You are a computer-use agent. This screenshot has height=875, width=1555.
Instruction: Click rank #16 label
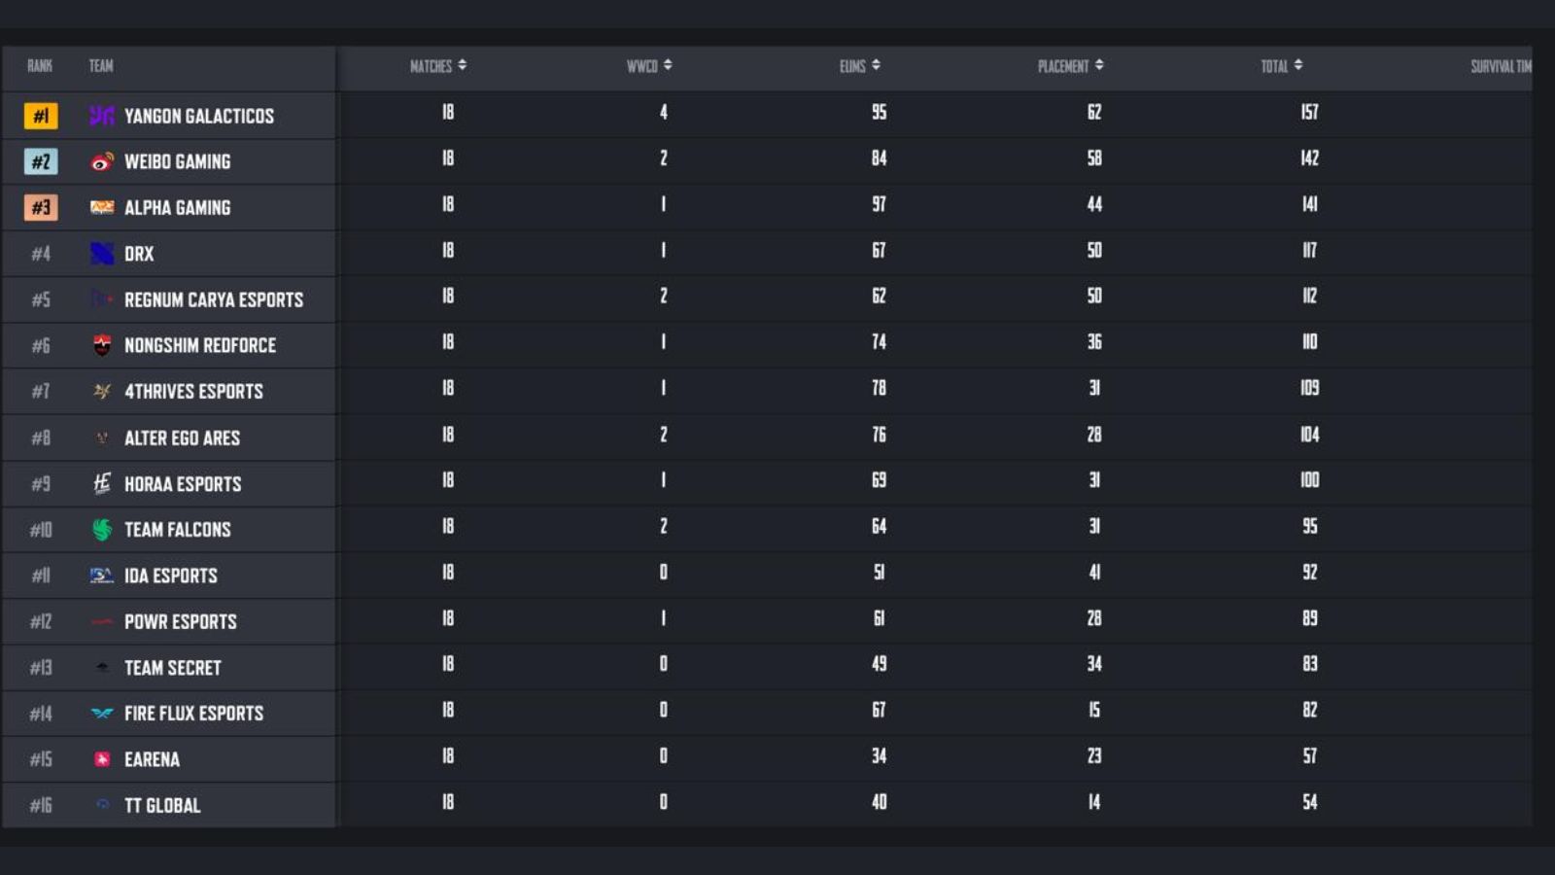pyautogui.click(x=41, y=805)
